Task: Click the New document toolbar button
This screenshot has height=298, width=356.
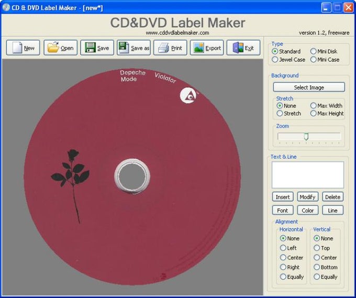Action: coord(23,48)
